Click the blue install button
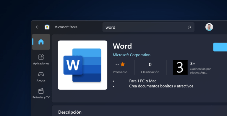 (x=220, y=47)
